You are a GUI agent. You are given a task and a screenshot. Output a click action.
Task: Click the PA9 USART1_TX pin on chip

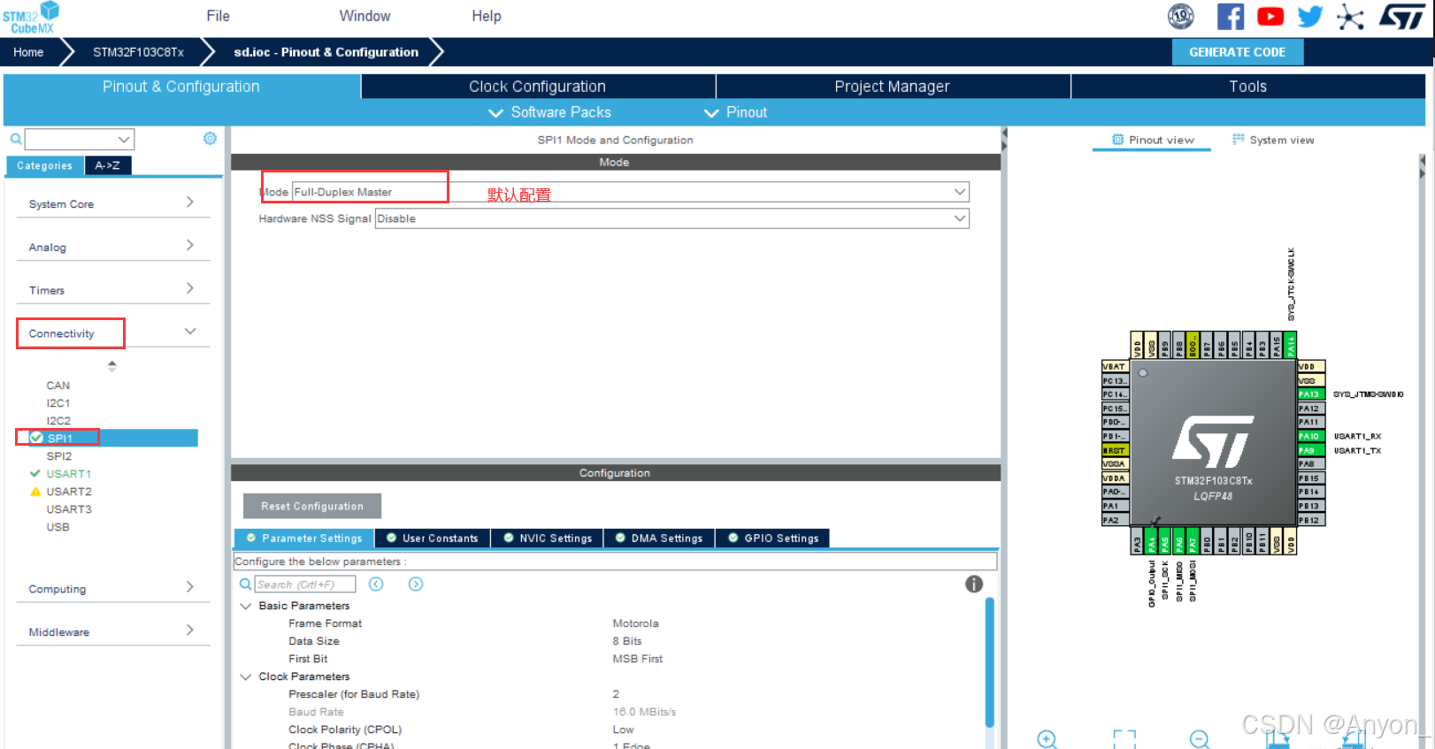click(1310, 450)
